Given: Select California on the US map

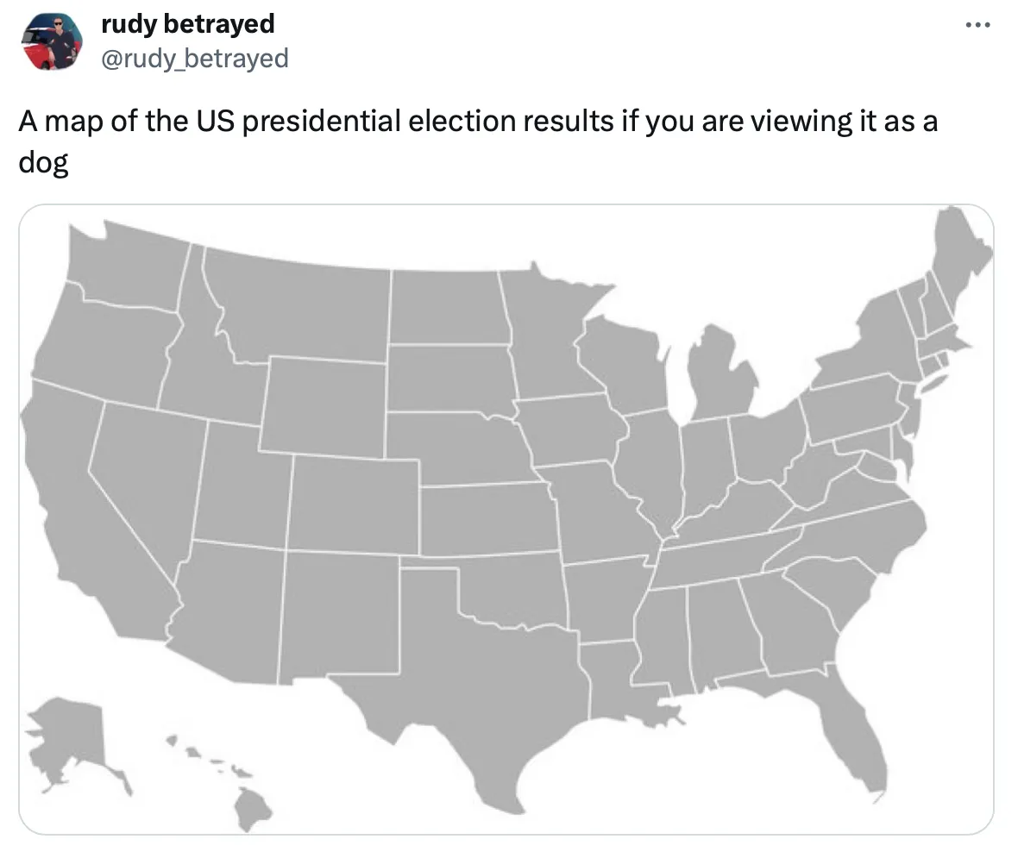Looking at the screenshot, I should (78, 517).
